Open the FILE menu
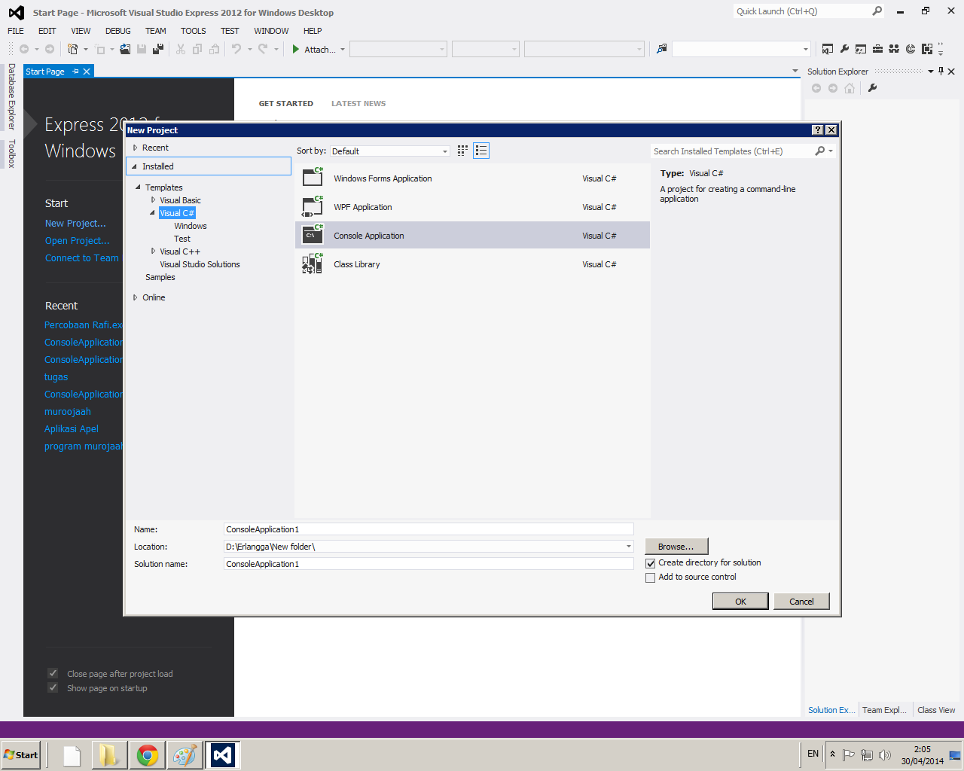The height and width of the screenshot is (771, 964). point(16,31)
